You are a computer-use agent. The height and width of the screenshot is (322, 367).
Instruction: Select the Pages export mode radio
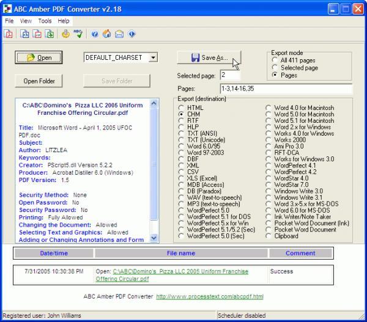[x=284, y=75]
